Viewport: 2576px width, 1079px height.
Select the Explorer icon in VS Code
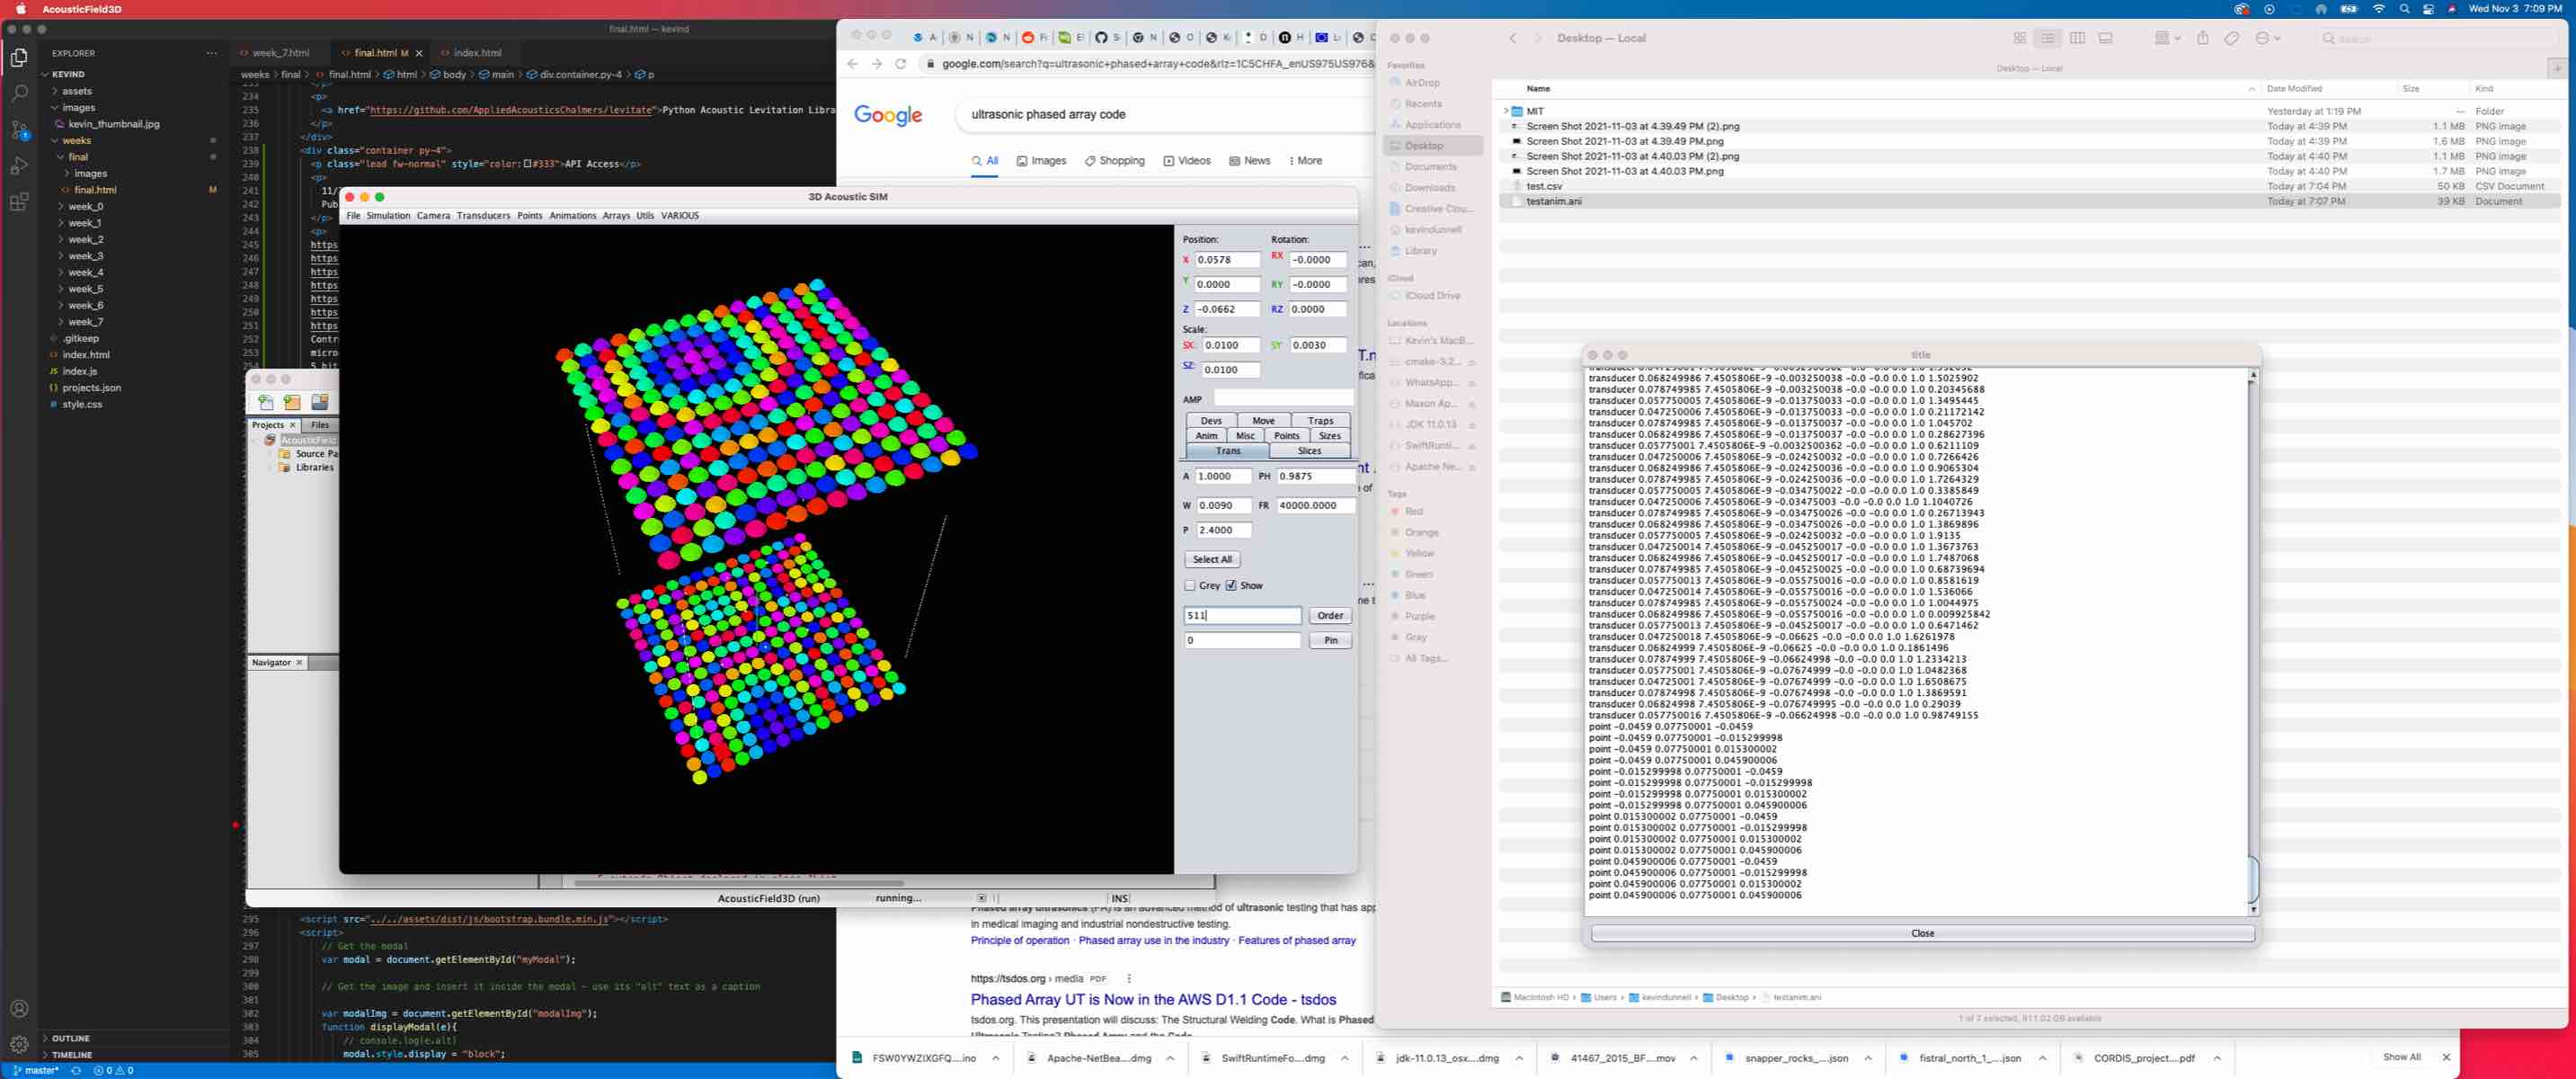point(18,57)
